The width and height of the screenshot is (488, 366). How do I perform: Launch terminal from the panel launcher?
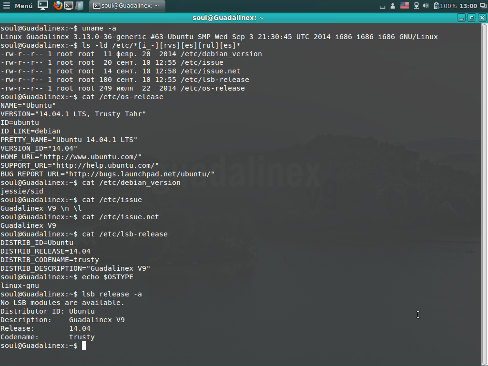69,6
